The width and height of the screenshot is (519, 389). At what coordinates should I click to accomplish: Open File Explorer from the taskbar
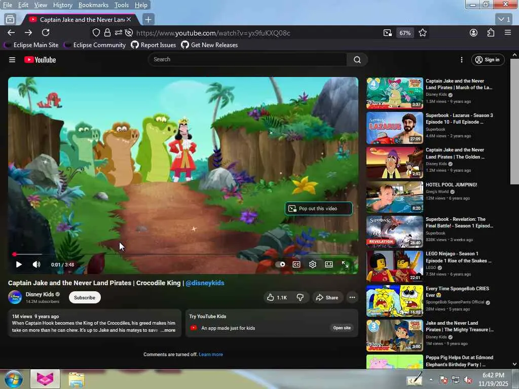[x=77, y=379]
